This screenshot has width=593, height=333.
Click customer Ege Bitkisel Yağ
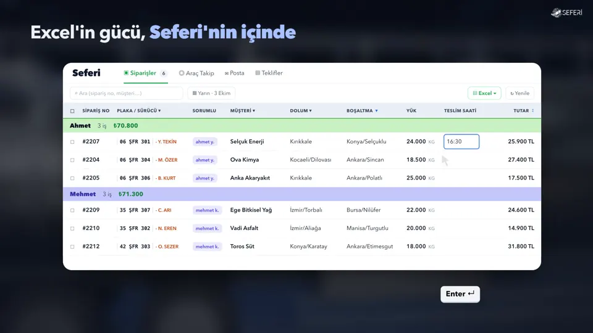251,210
